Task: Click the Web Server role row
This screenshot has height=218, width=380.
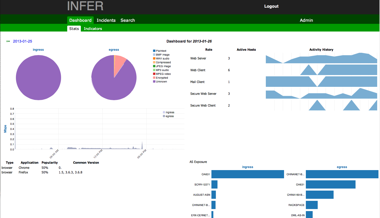Action: pyautogui.click(x=210, y=58)
